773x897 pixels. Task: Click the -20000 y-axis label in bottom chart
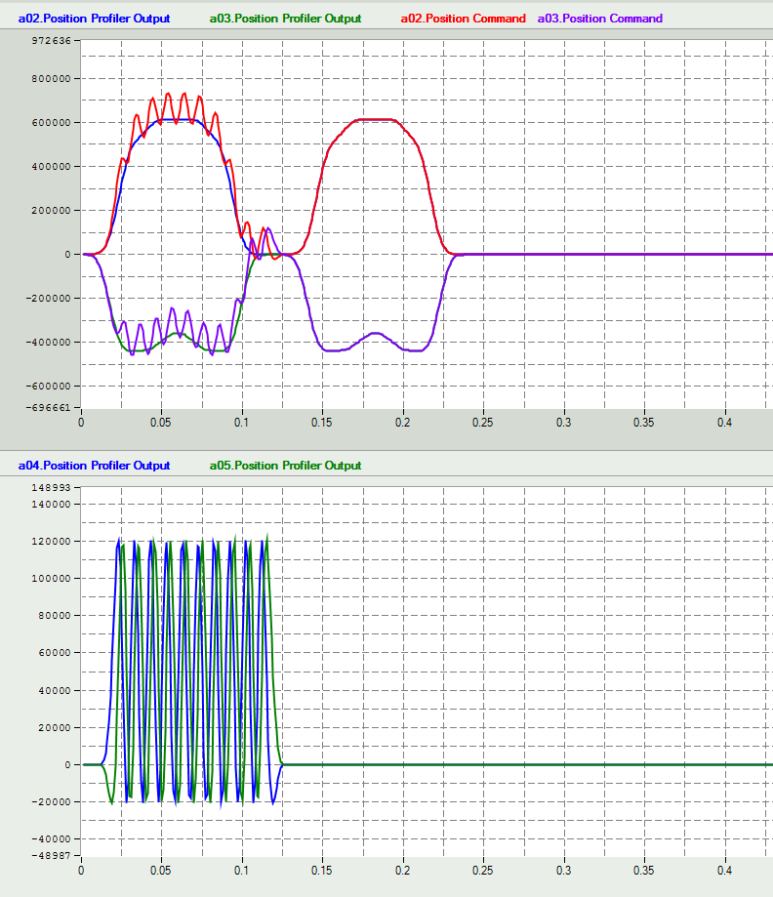52,801
